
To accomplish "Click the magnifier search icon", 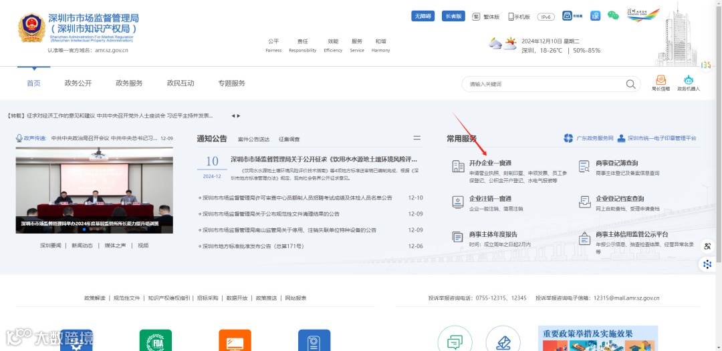I will 631,84.
